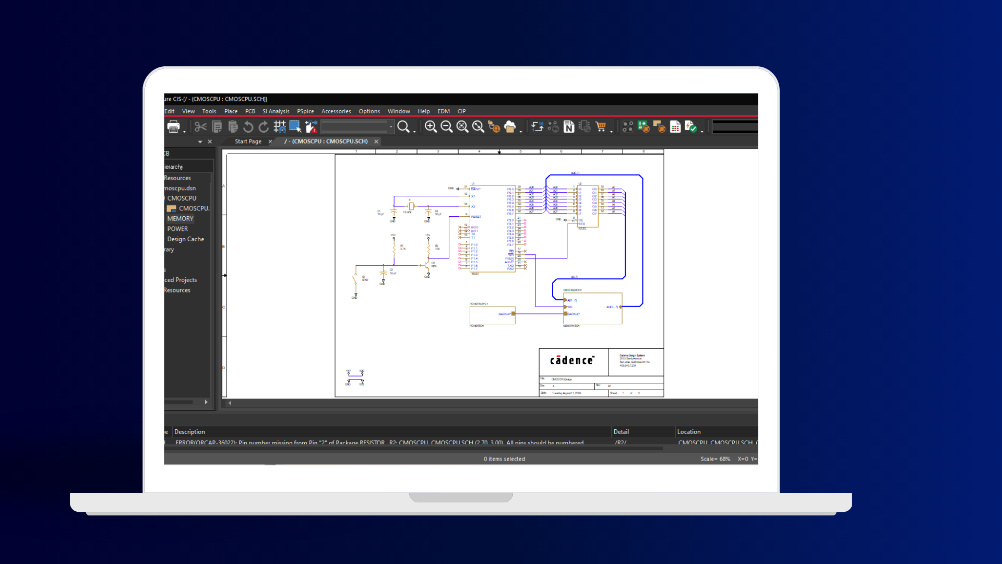
Task: Click the Paste clipboard icon
Action: 233,126
